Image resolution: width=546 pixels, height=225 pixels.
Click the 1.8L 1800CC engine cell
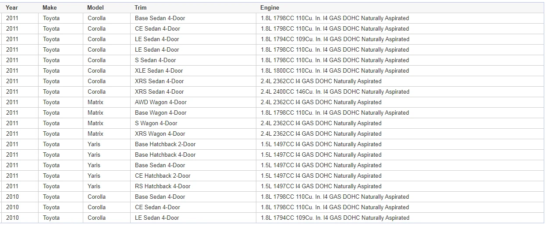[334, 70]
